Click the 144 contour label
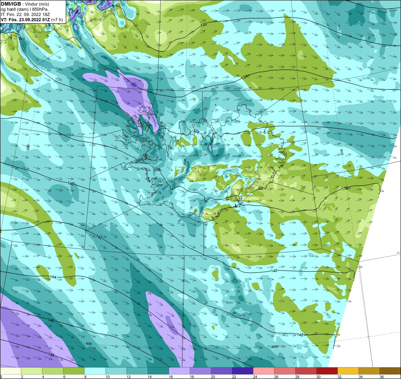Screen dimensions: 401x379 point(53,277)
